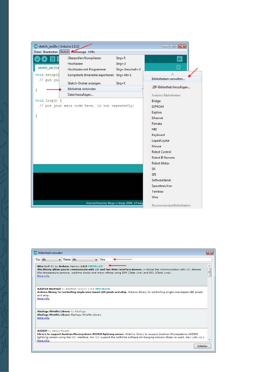Screen dimensions: 263x372
Task: Open the Datei menu
Action: pyautogui.click(x=38, y=52)
